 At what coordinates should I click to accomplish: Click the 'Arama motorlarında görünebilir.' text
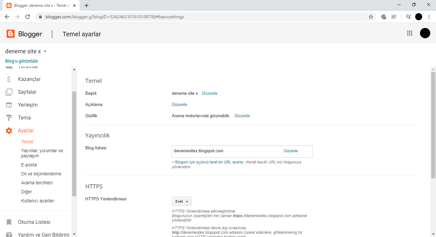[x=201, y=116]
